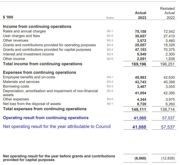Screen dimensions: 180x165
Task: Select the B2-3 note for Other revenues
Action: point(110,40)
